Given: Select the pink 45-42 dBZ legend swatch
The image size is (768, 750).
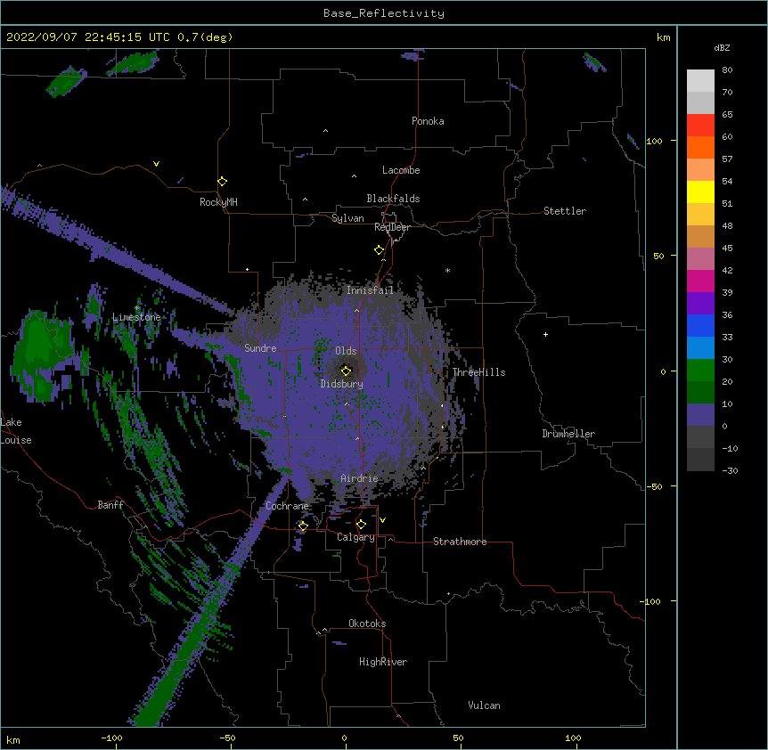Looking at the screenshot, I should click(700, 259).
